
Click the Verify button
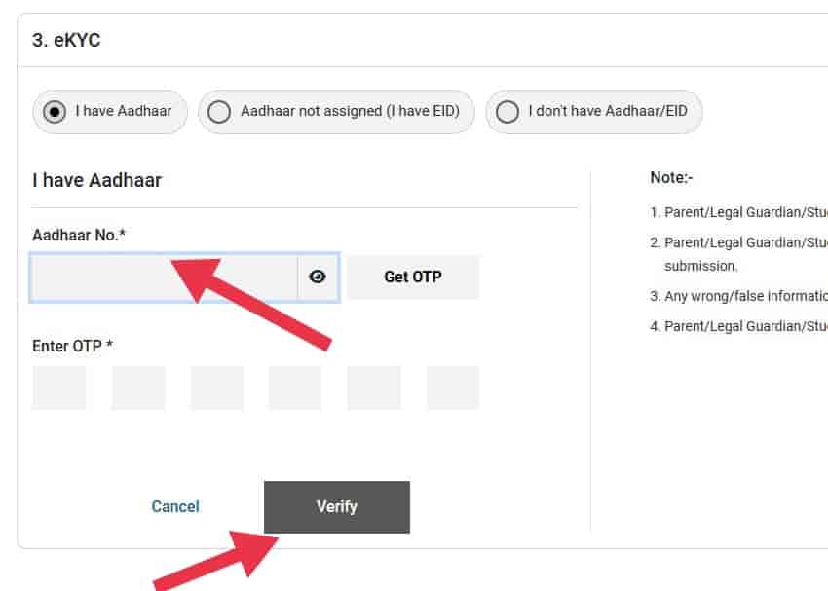click(337, 507)
